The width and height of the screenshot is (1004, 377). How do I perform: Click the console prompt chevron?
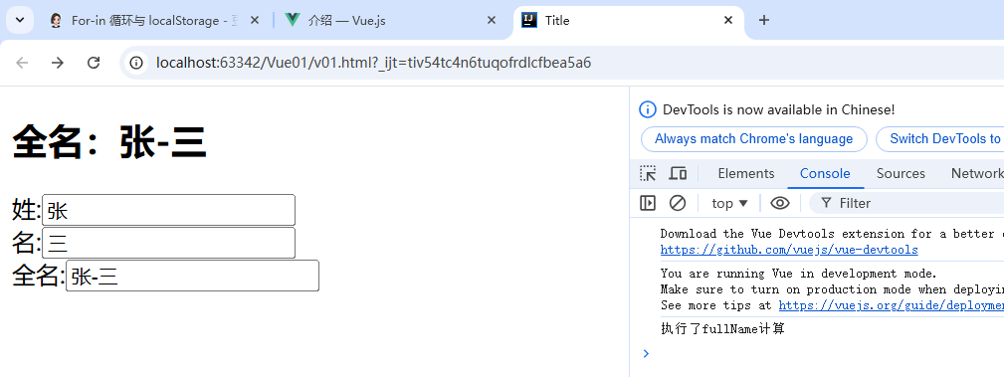coord(646,353)
